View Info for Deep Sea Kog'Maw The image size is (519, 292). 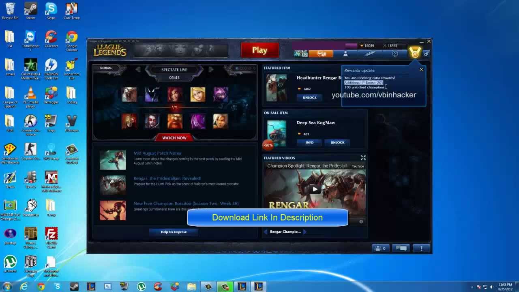[309, 142]
